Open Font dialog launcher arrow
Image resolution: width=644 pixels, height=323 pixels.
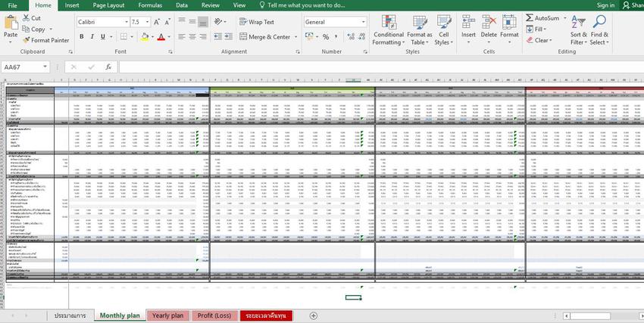point(170,52)
